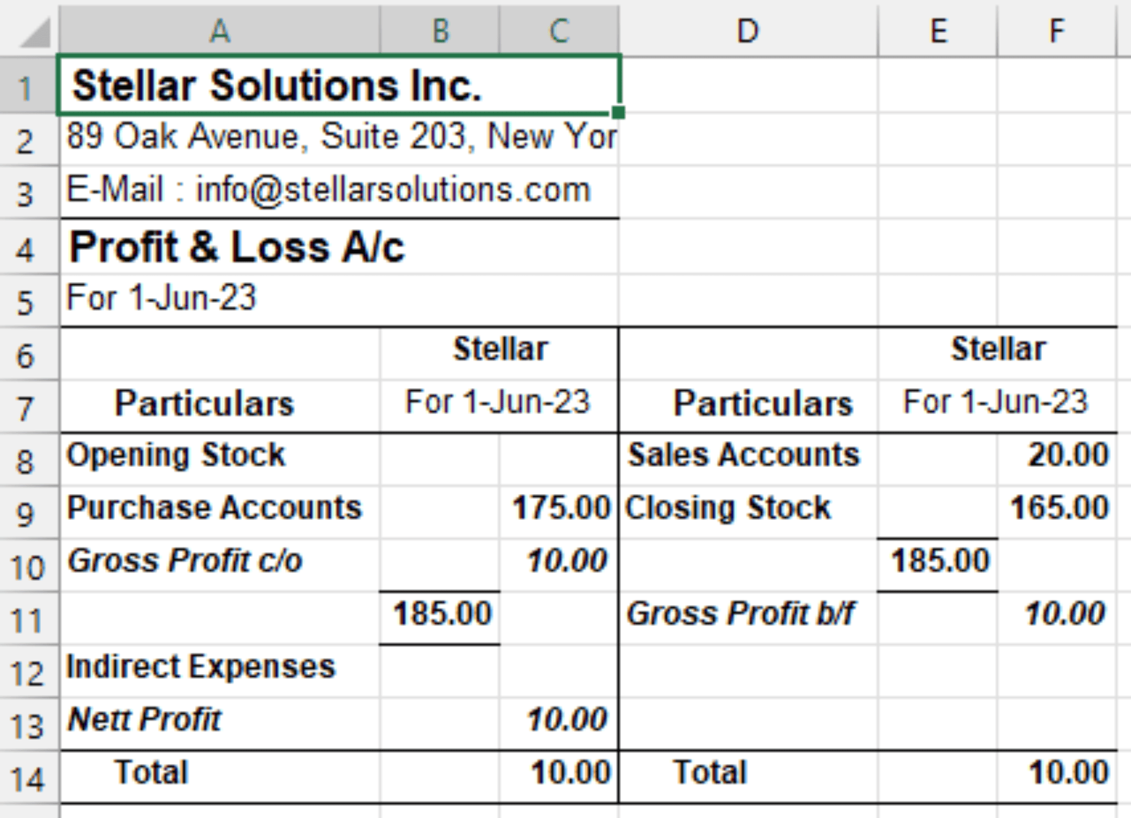Click the For 1-Jun-23 date cell

click(221, 296)
